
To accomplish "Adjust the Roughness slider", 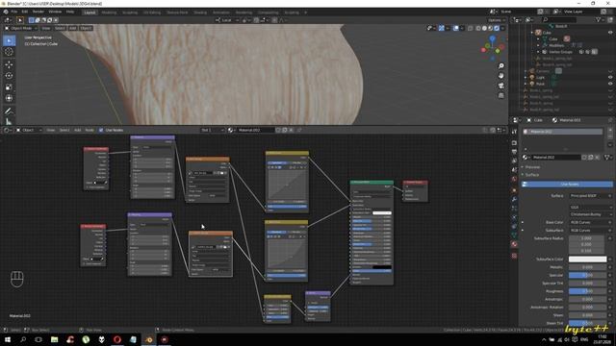I will click(588, 291).
